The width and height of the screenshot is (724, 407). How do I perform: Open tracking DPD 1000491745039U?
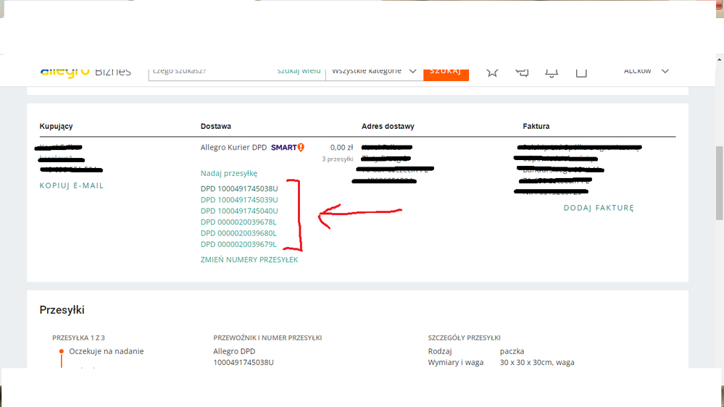(x=239, y=200)
